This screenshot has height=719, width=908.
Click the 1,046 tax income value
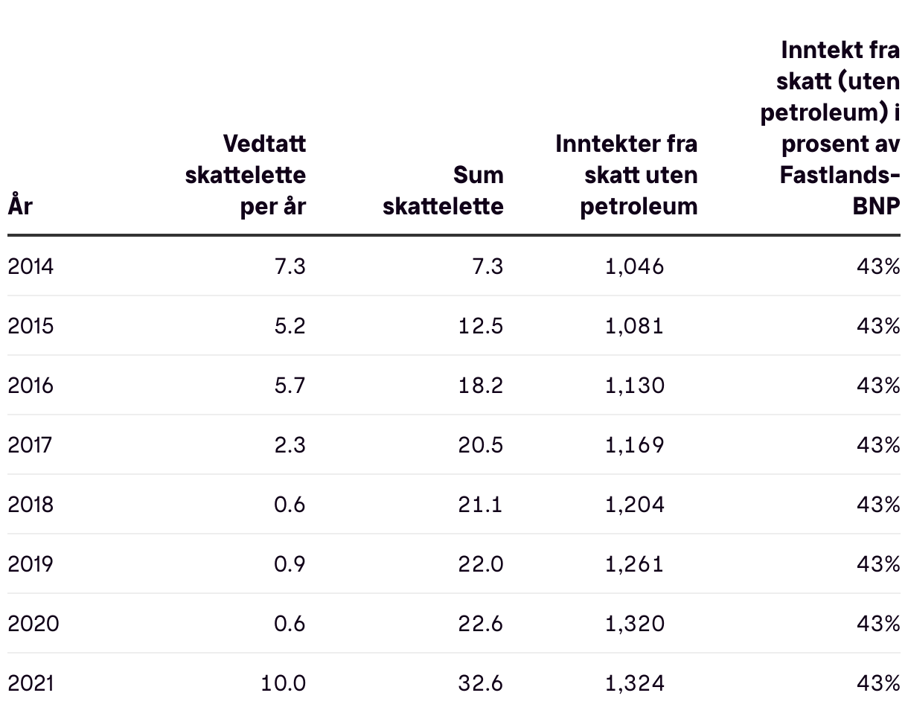click(634, 266)
